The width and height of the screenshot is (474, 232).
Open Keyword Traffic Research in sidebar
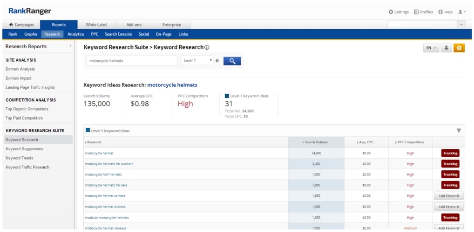click(27, 167)
